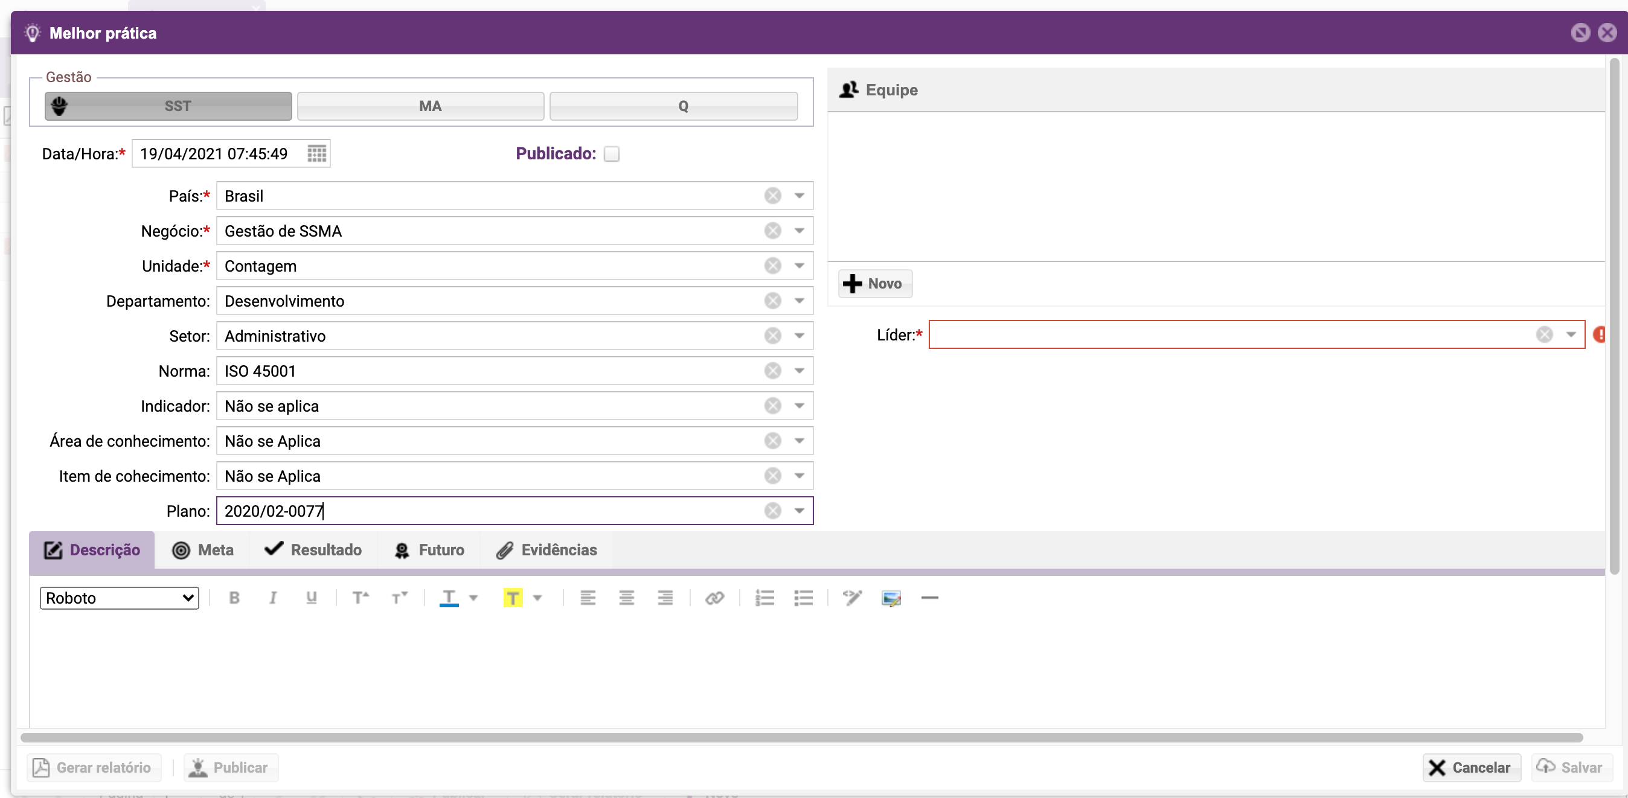The width and height of the screenshot is (1628, 798).
Task: Clear the Item de cohecimento value
Action: (772, 476)
